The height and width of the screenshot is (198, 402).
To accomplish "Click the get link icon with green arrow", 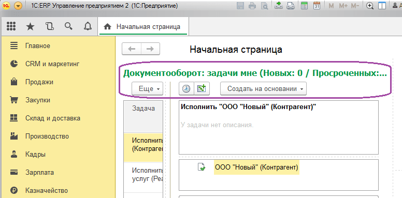I will (x=278, y=6).
